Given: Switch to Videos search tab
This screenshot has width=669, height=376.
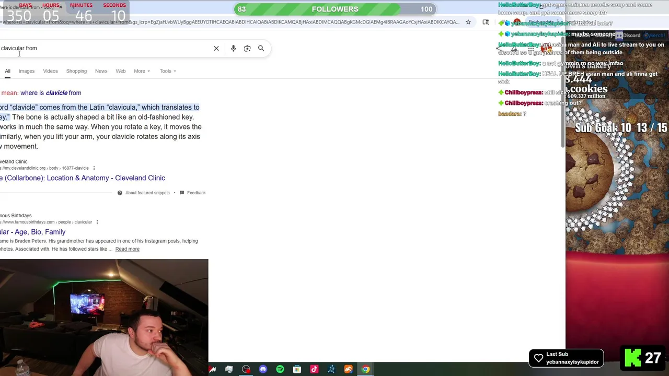Looking at the screenshot, I should 50,71.
